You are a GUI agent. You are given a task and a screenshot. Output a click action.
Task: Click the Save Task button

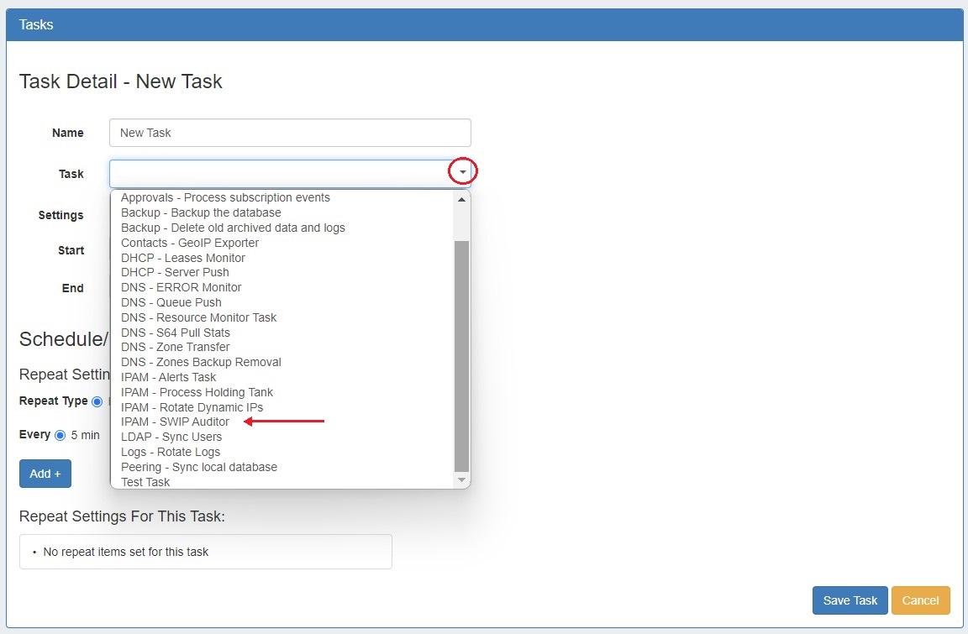pyautogui.click(x=850, y=600)
